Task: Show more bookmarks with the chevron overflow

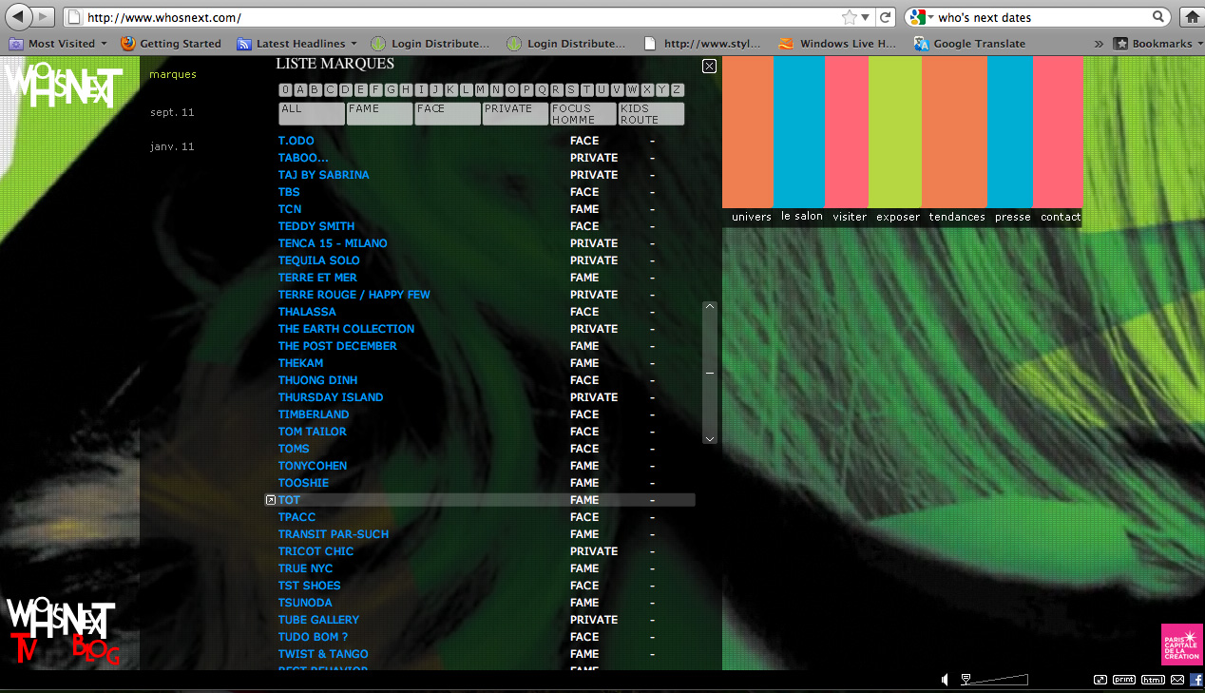Action: coord(1099,44)
